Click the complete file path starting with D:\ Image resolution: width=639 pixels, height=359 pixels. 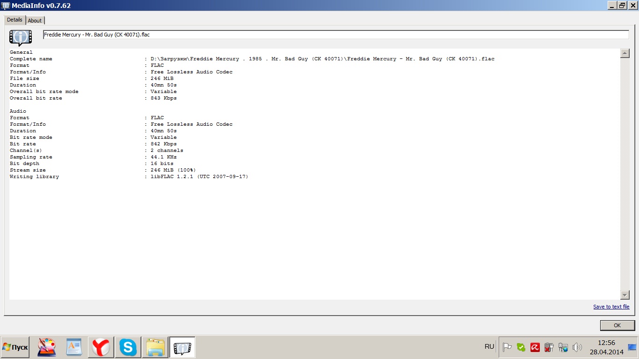322,59
